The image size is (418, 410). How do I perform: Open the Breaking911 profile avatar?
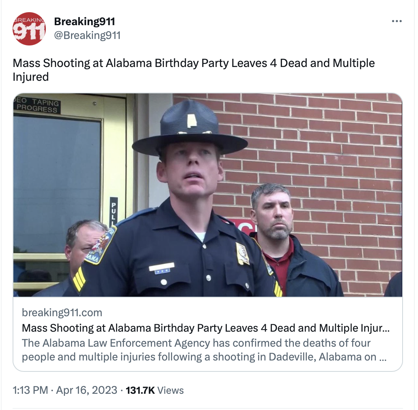[x=29, y=29]
